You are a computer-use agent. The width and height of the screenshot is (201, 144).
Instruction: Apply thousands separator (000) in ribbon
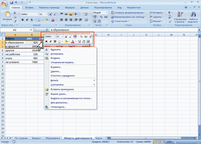point(106,17)
